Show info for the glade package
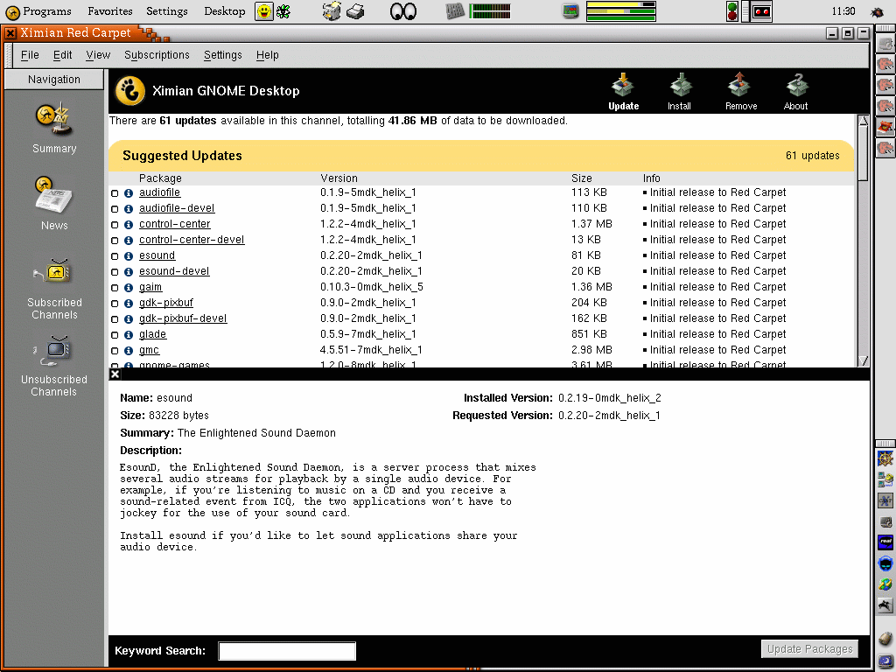Image resolution: width=896 pixels, height=672 pixels. point(129,334)
